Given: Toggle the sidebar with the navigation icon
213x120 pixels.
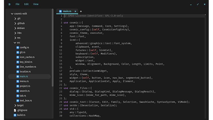Looking at the screenshot, I should pyautogui.click(x=9, y=4).
